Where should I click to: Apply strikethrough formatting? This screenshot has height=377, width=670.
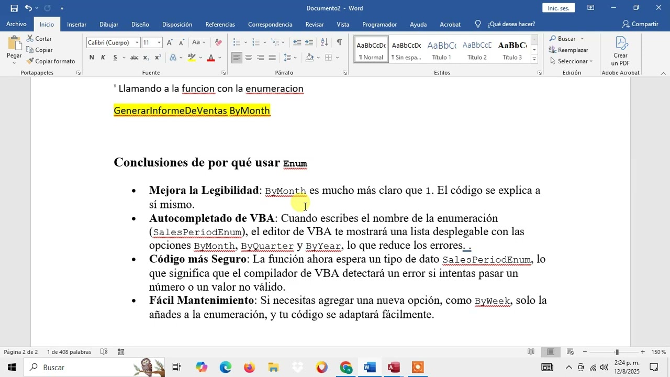point(135,58)
